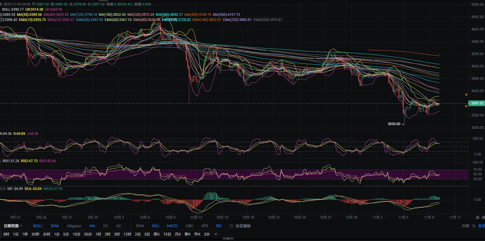
Task: Click the 11月 8 date on time axis
Action: (x=429, y=217)
